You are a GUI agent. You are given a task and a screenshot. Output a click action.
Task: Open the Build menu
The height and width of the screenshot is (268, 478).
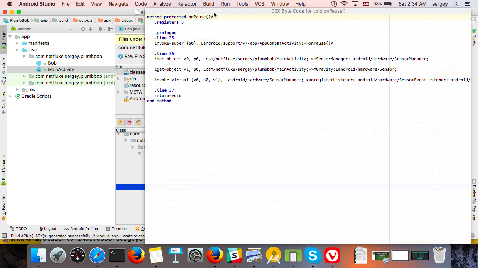click(x=209, y=4)
